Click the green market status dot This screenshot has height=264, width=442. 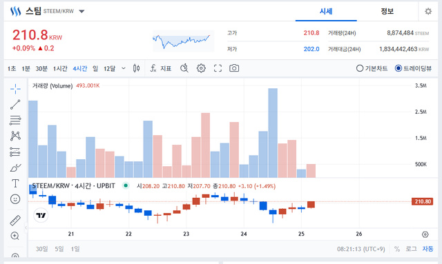click(126, 185)
